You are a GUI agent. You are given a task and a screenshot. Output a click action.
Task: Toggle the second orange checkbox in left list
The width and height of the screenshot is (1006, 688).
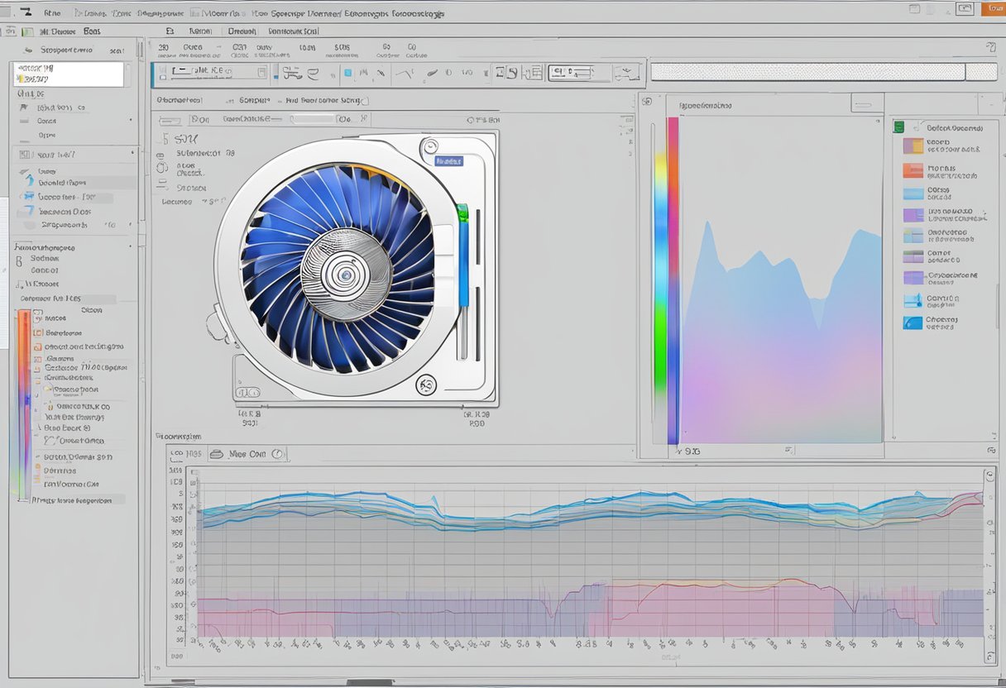[37, 347]
